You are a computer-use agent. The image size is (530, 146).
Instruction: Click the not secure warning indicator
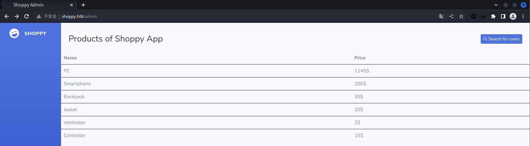(x=47, y=16)
